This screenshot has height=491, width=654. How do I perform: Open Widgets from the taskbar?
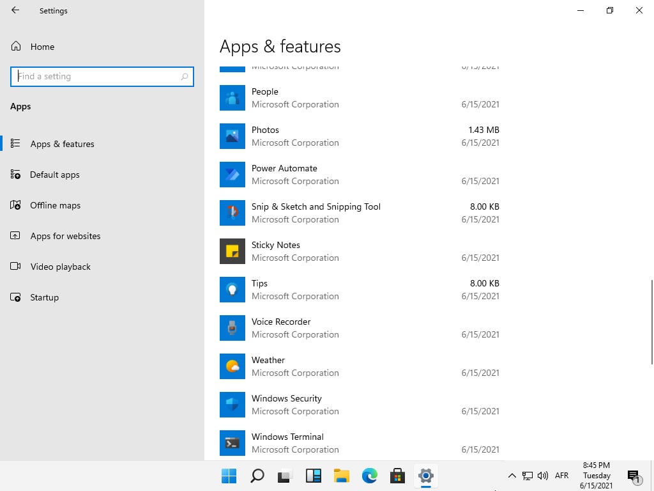tap(313, 476)
